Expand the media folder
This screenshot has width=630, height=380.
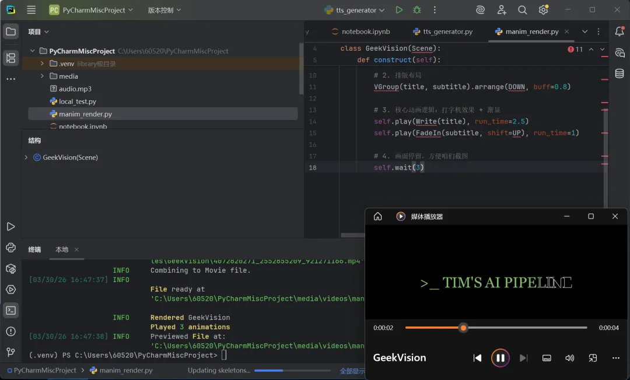point(42,76)
